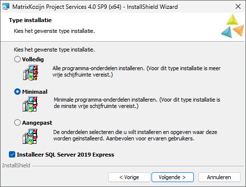The image size is (246, 187).
Task: Click the Volledig installation type icon
Action: coord(31,73)
